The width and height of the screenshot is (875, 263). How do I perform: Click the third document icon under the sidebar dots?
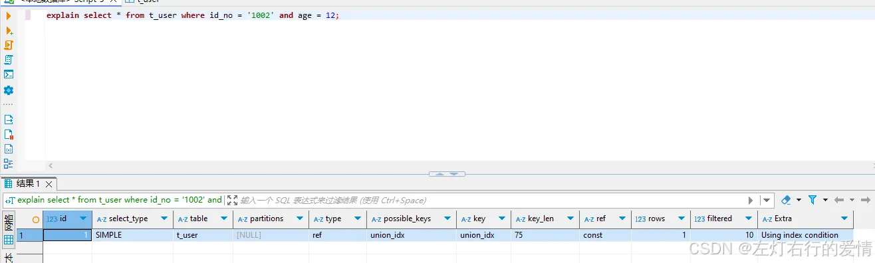9,149
